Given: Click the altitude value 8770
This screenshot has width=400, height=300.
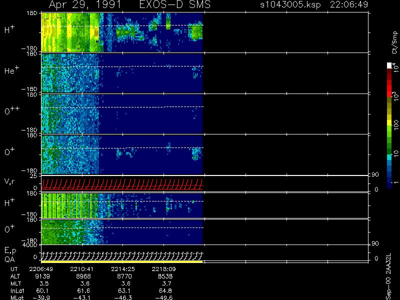Looking at the screenshot, I should pos(124,276).
